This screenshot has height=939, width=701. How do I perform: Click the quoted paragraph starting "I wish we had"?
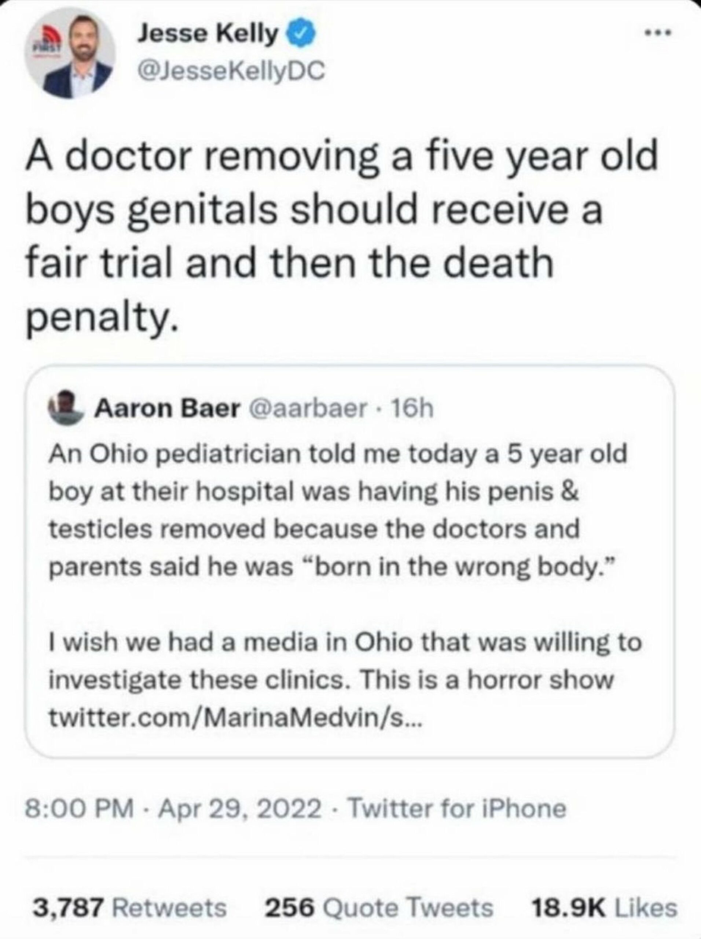344,662
